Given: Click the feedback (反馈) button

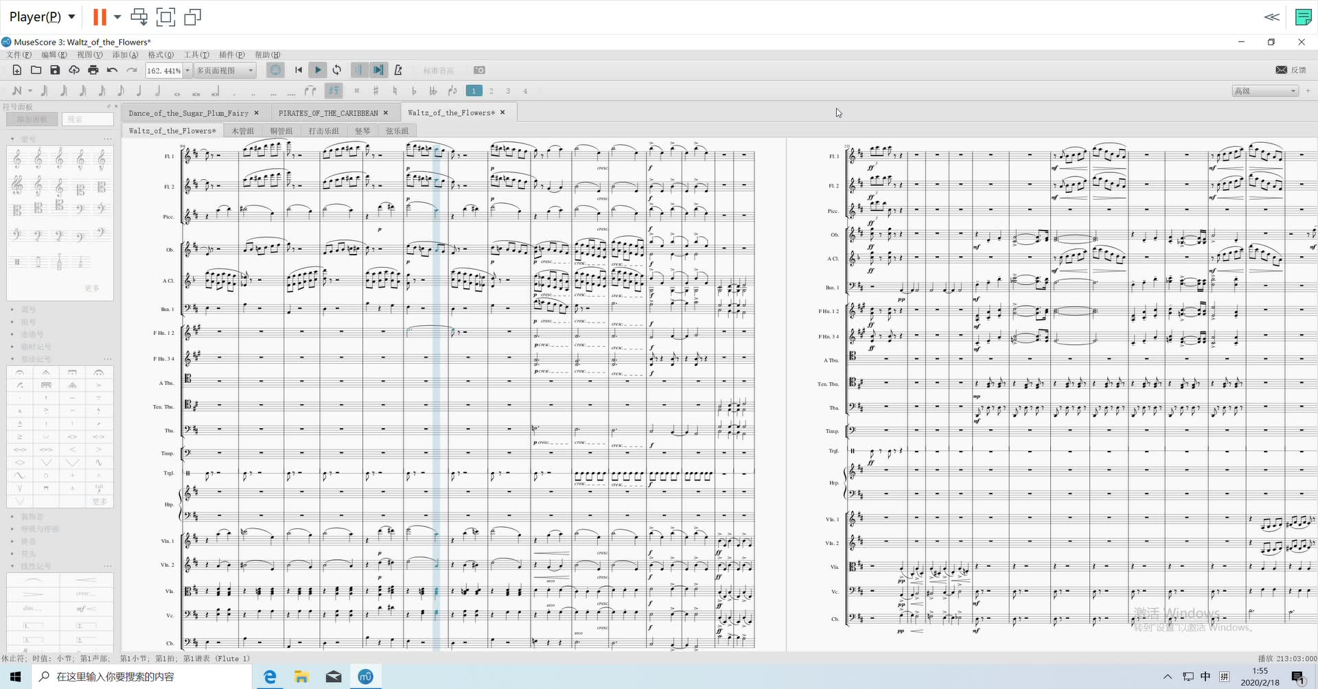Looking at the screenshot, I should point(1291,70).
